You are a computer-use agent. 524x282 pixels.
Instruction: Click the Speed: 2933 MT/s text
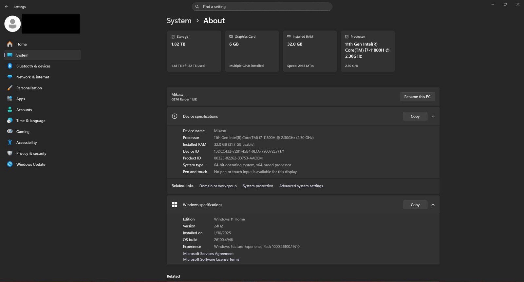click(x=300, y=66)
